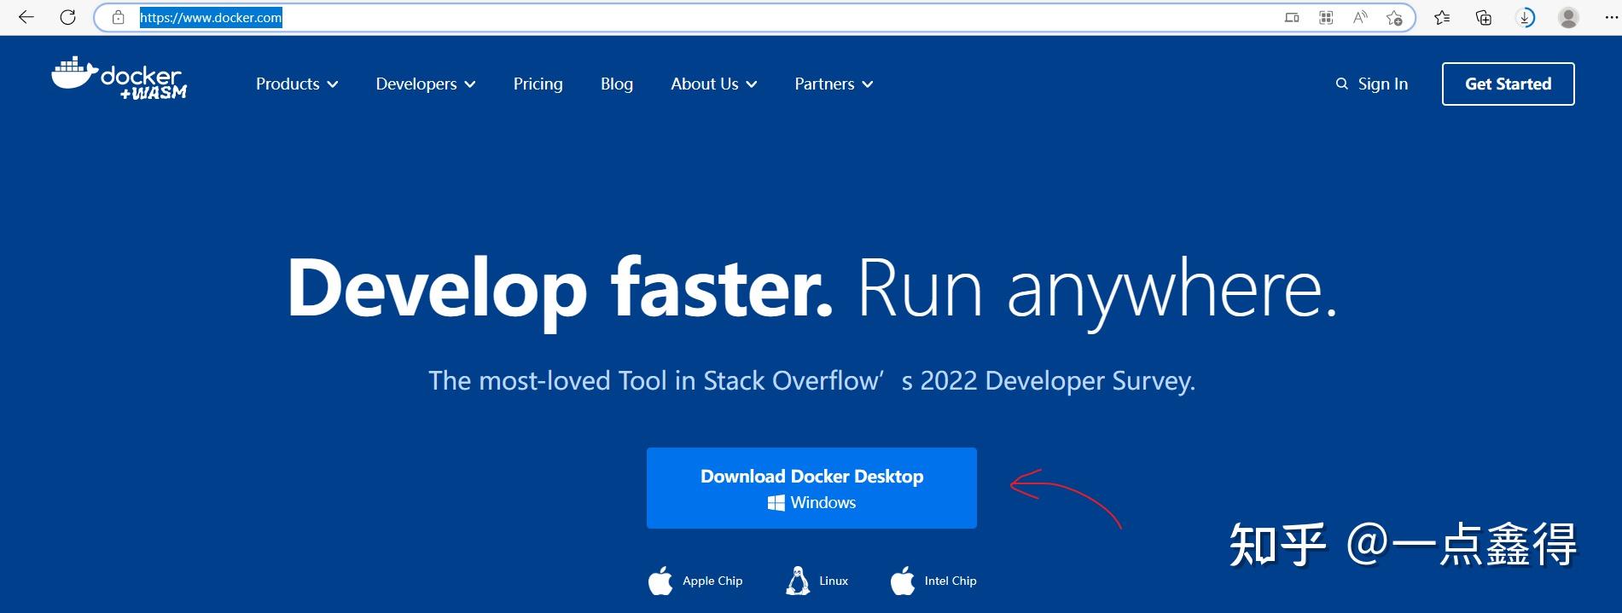Open the browser profile avatar
1622x613 pixels.
tap(1568, 17)
